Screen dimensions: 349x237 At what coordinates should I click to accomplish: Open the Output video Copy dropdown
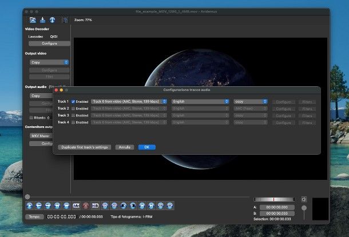click(49, 62)
